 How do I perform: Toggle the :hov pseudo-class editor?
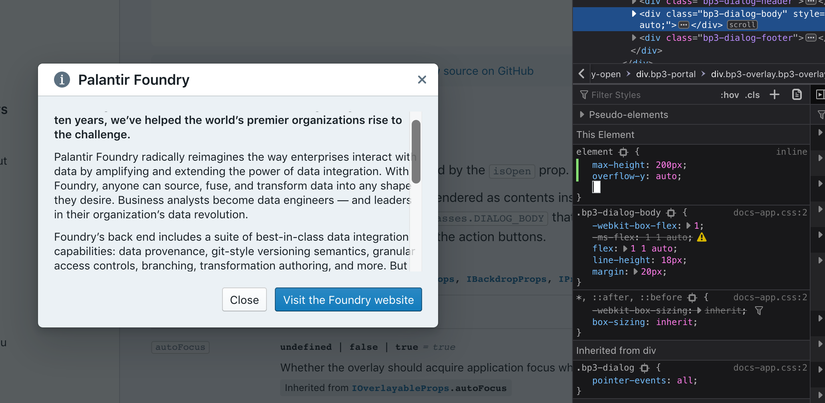730,95
